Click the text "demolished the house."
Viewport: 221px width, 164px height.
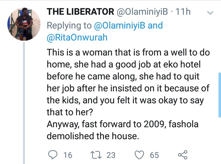click(93, 136)
